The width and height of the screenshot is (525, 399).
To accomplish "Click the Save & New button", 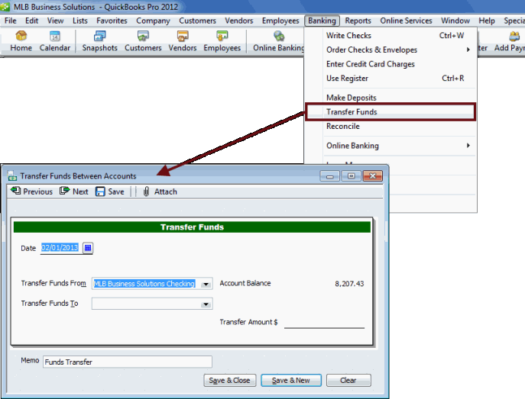I will [x=291, y=380].
